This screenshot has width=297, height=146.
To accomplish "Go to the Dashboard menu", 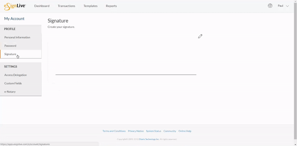I will (42, 6).
